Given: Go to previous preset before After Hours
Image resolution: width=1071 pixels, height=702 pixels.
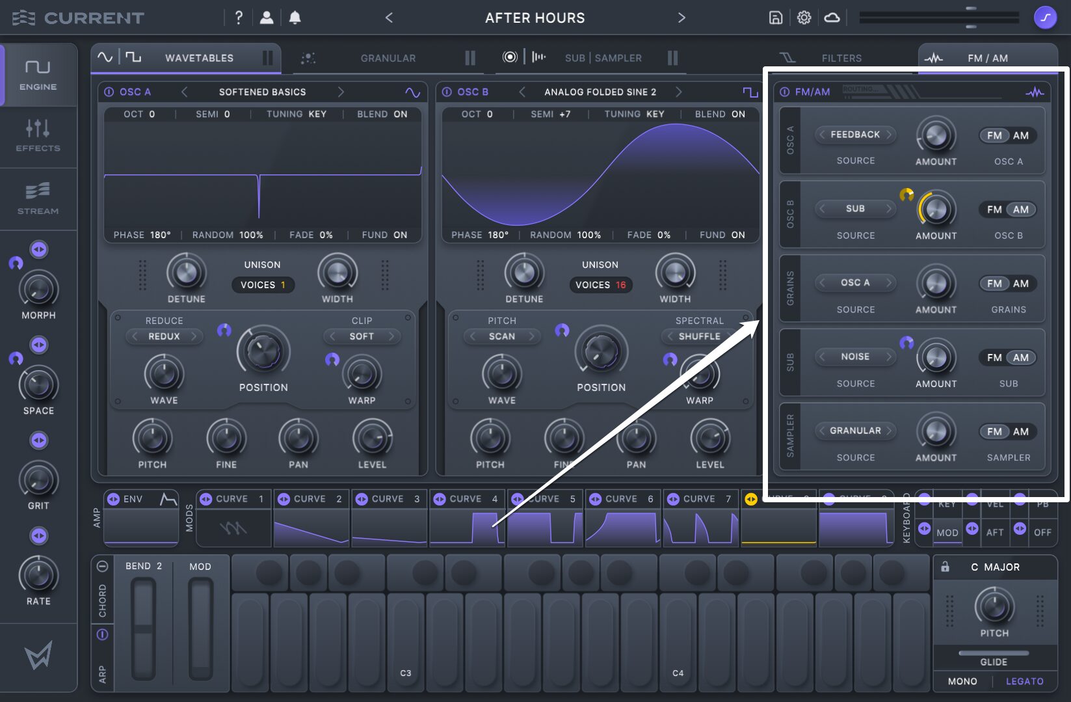Looking at the screenshot, I should click(389, 18).
